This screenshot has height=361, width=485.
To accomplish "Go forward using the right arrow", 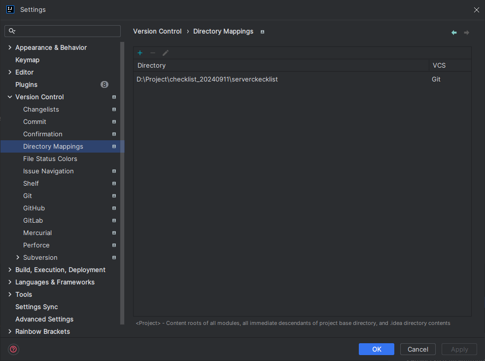I will tap(467, 33).
